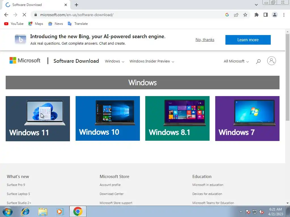
Task: Open the Chrome profile avatar
Action: pyautogui.click(x=275, y=15)
